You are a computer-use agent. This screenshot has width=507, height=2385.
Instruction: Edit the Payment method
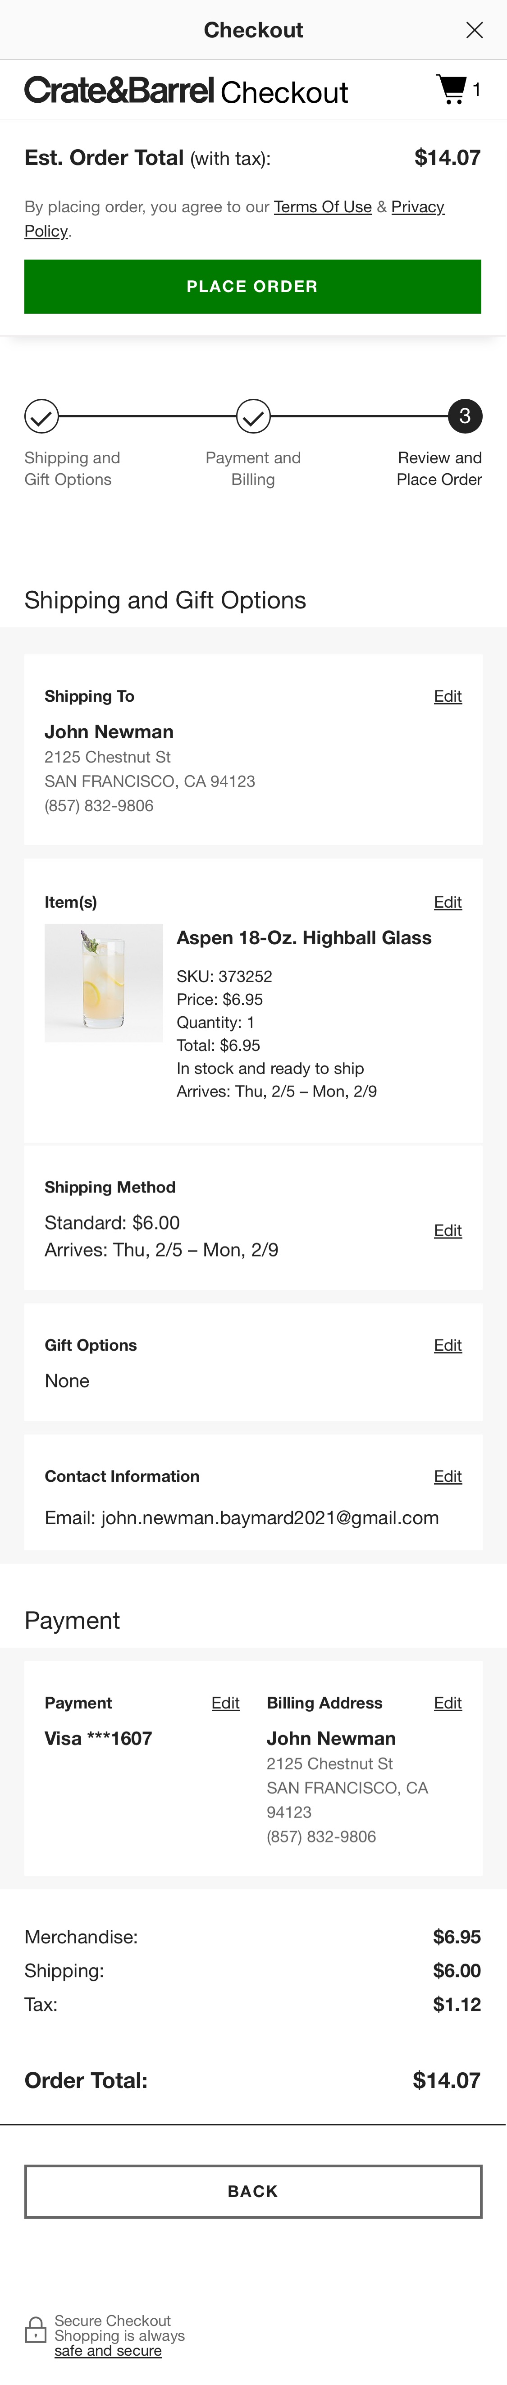(225, 1703)
